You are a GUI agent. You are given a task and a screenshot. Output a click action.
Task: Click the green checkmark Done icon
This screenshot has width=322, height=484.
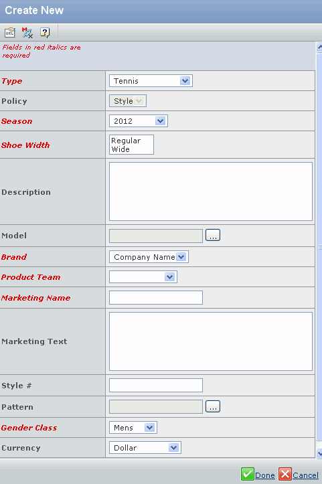click(x=247, y=474)
